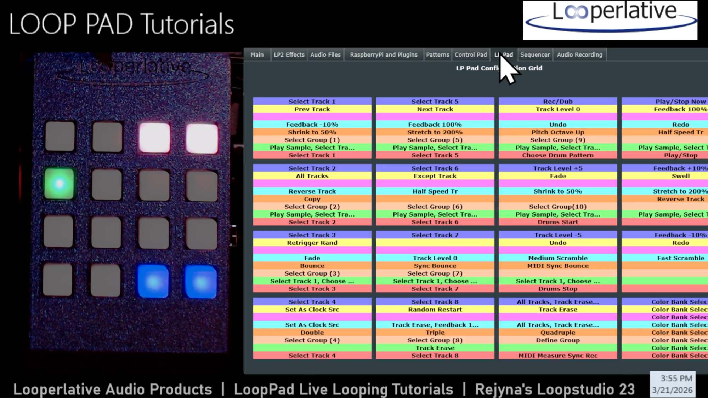Select the blue Select Track 3 cell
The height and width of the screenshot is (398, 708).
312,235
